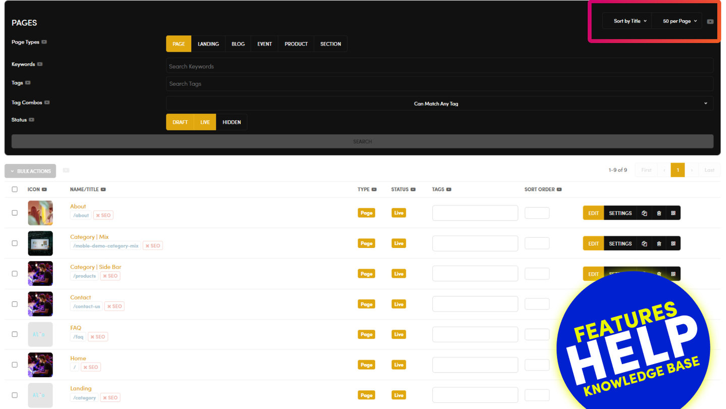The width and height of the screenshot is (726, 409).
Task: Open the Bulk Actions dropdown
Action: click(x=31, y=171)
